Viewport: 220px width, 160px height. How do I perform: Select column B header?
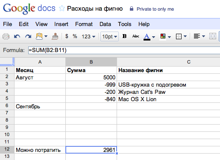tap(91, 62)
